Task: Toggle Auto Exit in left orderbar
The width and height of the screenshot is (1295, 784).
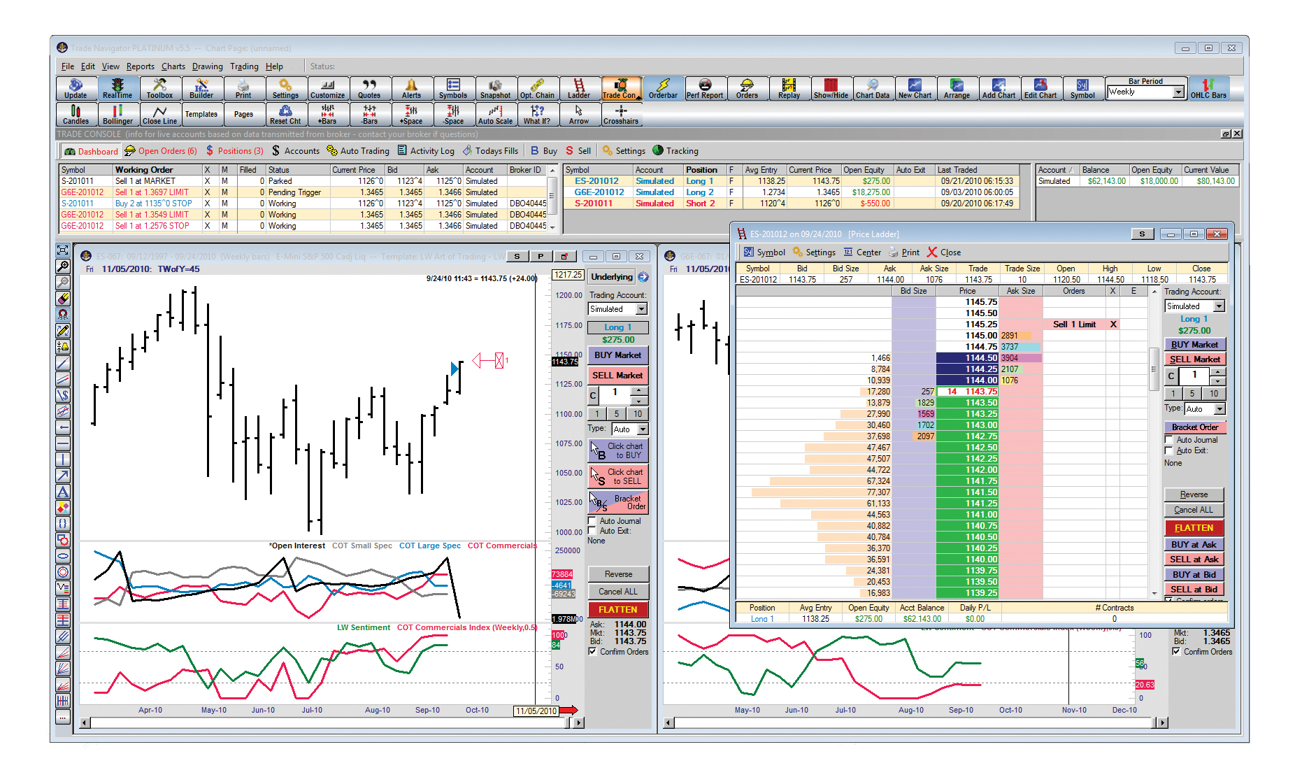Action: [x=592, y=531]
